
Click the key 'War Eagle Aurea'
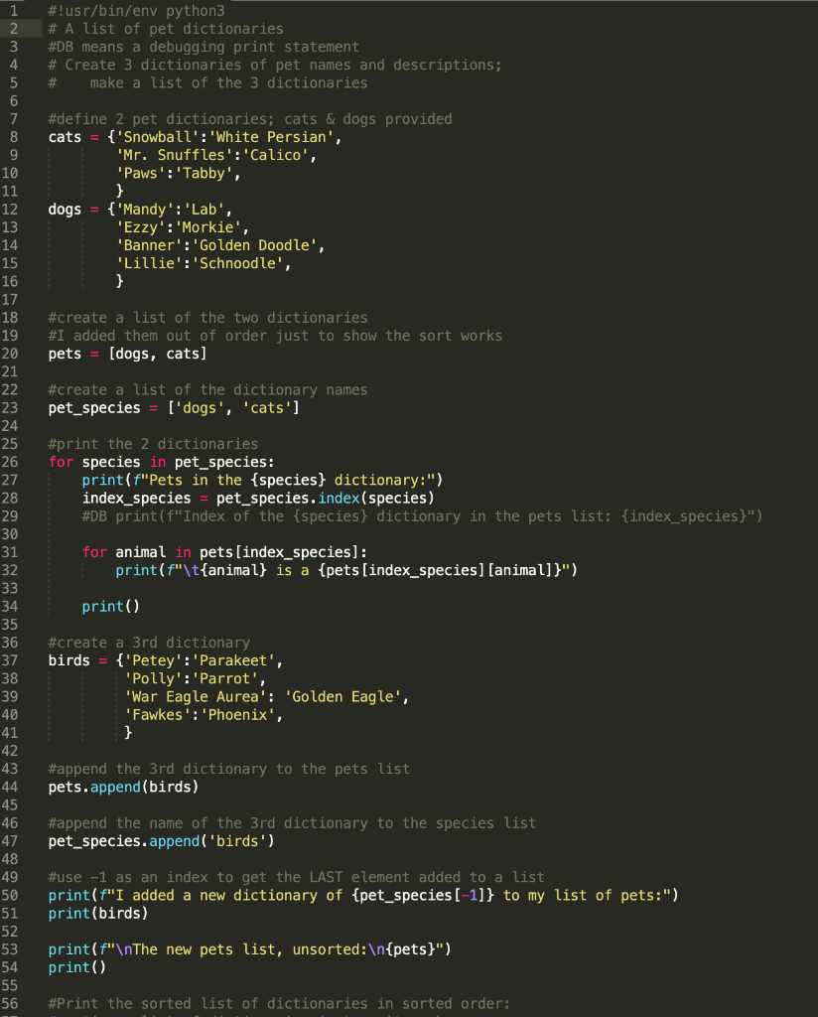[x=196, y=696]
